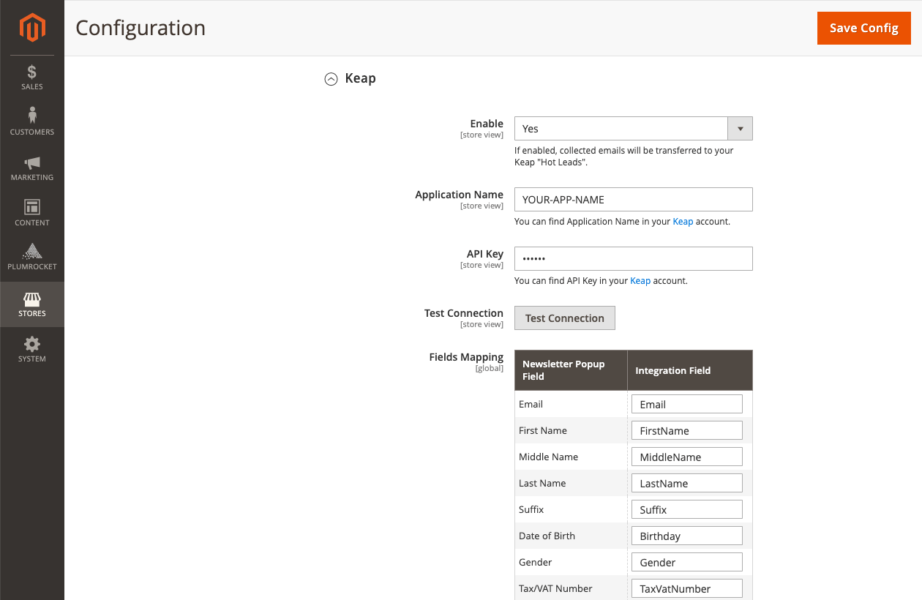The image size is (922, 600).
Task: Select the API Key input field
Action: (x=633, y=258)
